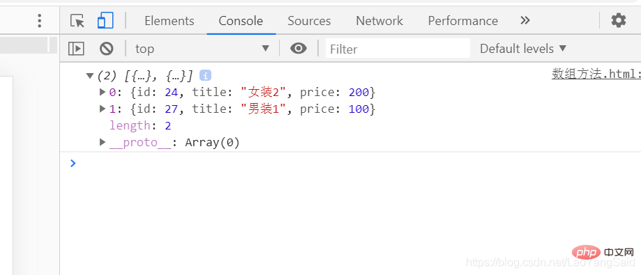Open the Network tab
Viewport: 641px width, 275px height.
pos(379,21)
